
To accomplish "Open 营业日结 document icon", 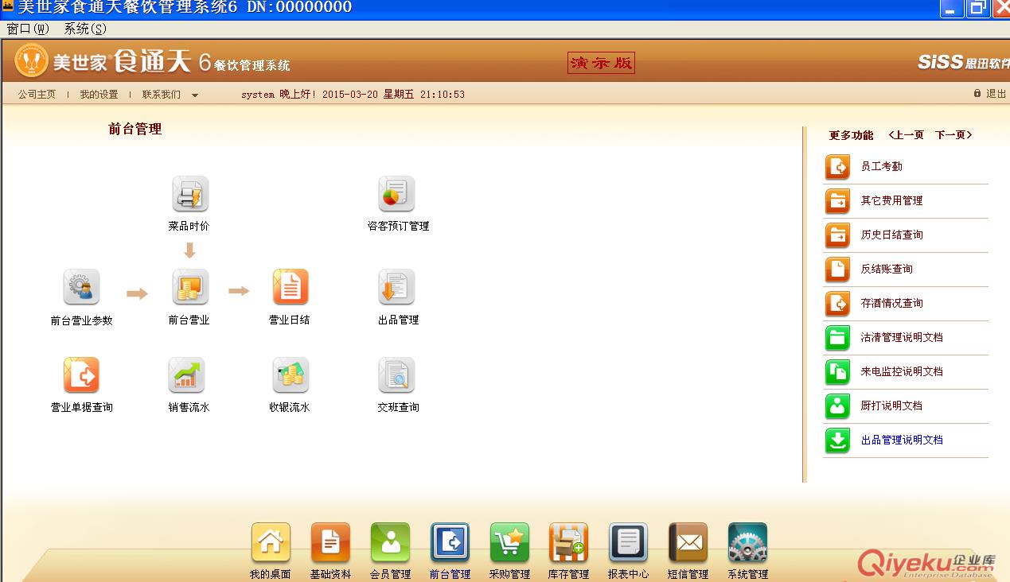I will [x=291, y=287].
